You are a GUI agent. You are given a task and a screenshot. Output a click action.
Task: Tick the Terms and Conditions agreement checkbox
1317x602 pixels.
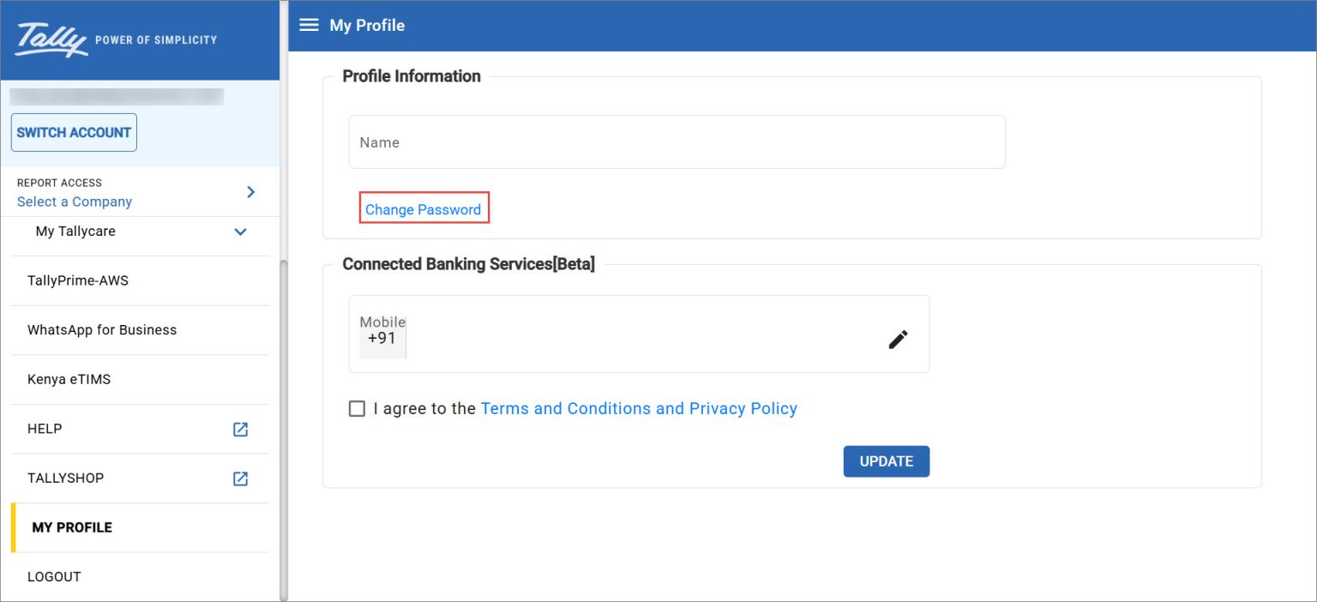(x=357, y=409)
